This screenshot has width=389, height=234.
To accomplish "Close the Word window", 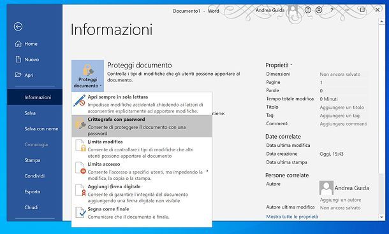I will click(x=378, y=10).
